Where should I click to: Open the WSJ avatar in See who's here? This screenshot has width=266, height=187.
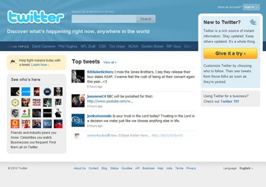(47, 124)
